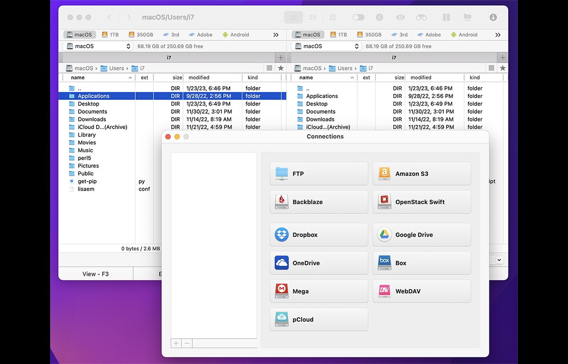
Task: Choose the Mega connection
Action: coord(319,291)
